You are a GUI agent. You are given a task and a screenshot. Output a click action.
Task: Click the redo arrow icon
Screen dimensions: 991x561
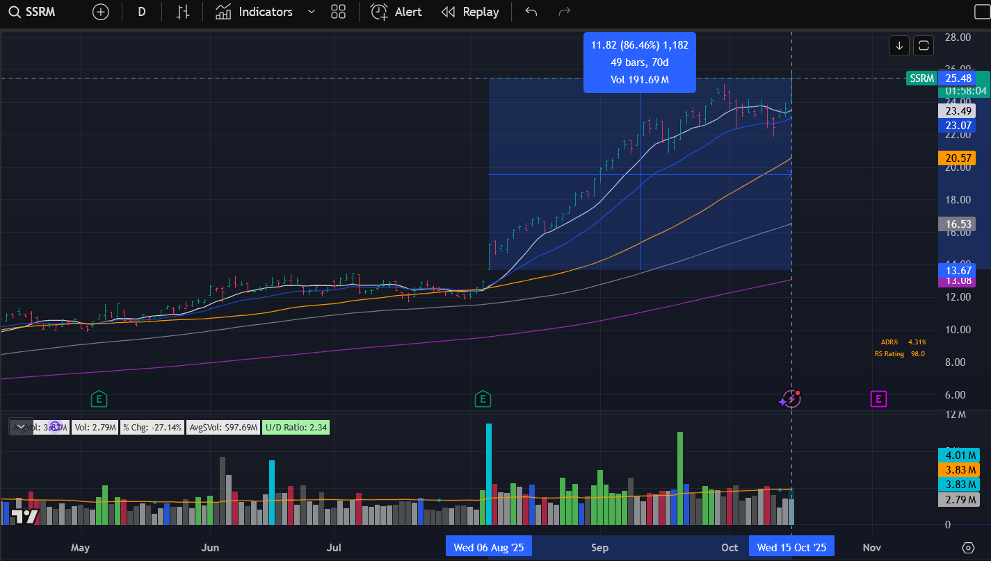pyautogui.click(x=565, y=12)
